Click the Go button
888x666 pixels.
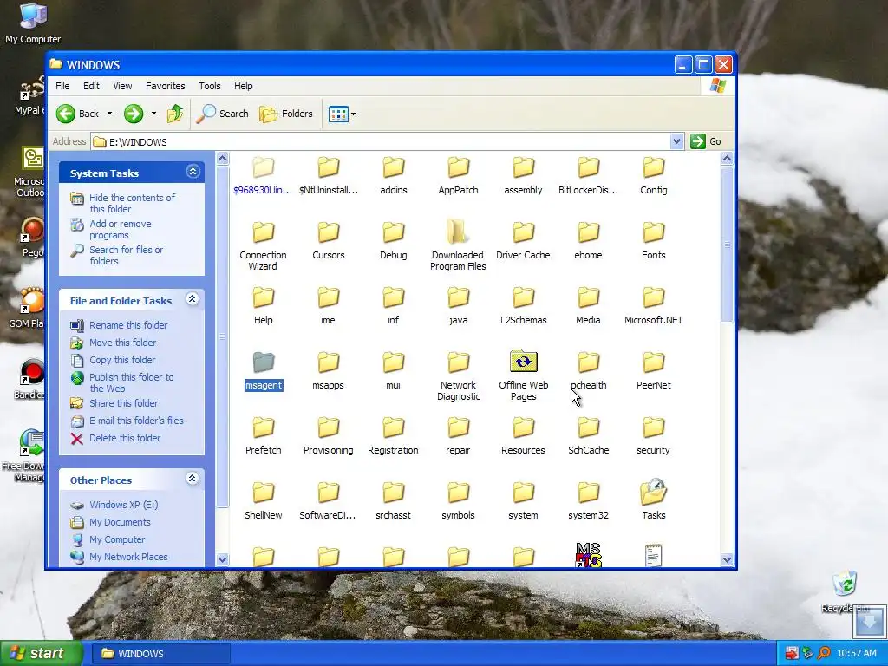tap(706, 141)
